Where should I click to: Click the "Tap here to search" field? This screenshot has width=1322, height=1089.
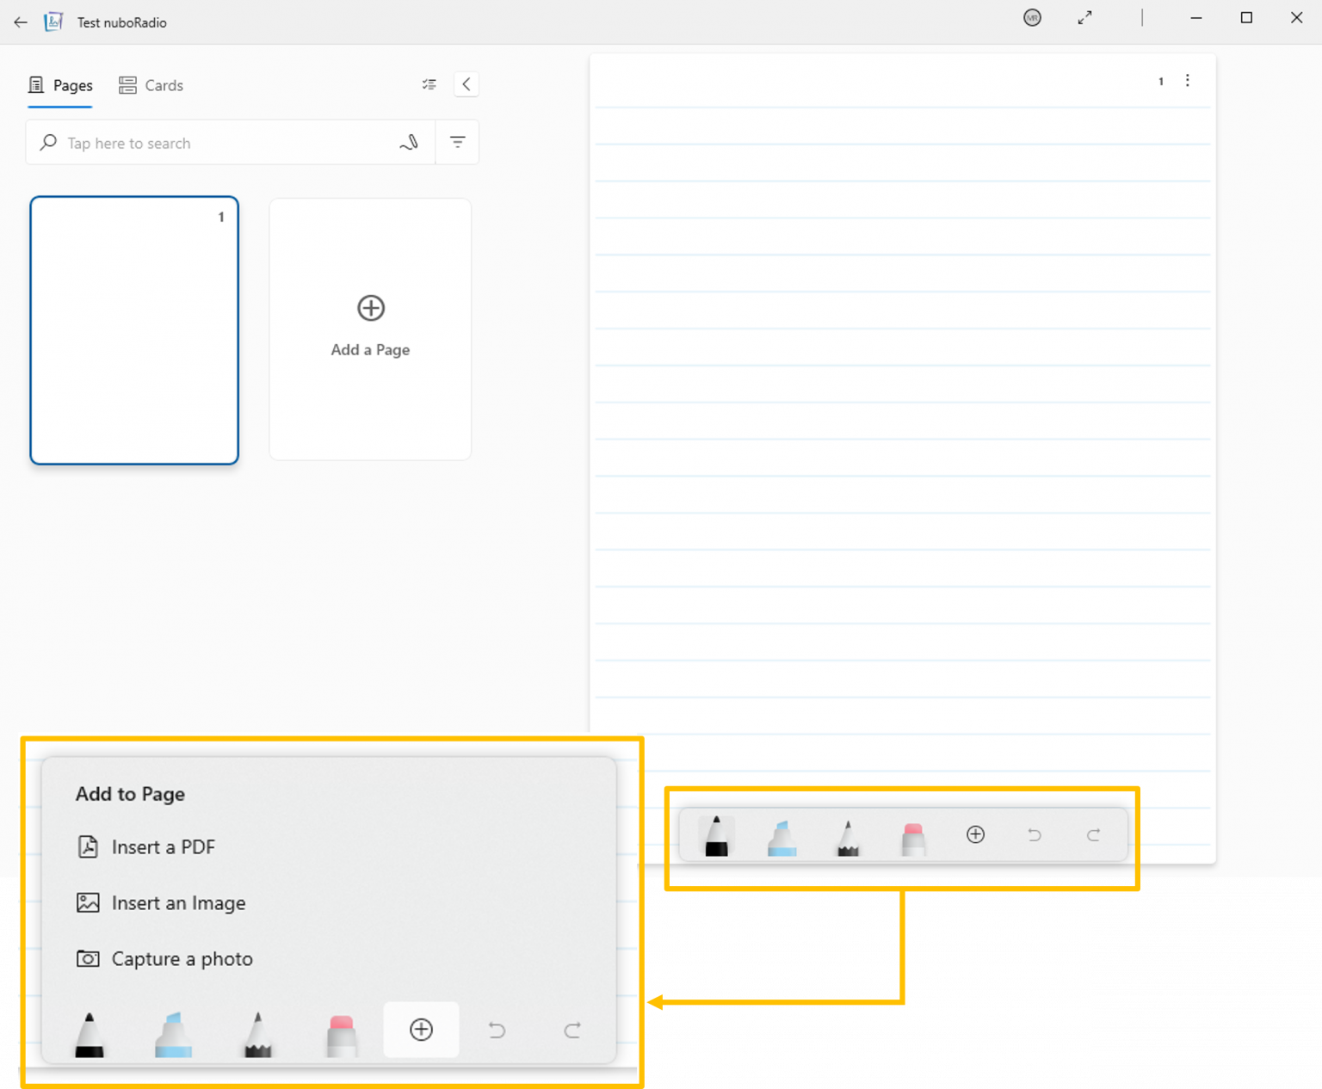[x=215, y=143]
